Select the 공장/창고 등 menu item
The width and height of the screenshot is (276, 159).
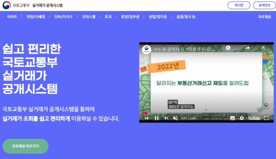186,17
